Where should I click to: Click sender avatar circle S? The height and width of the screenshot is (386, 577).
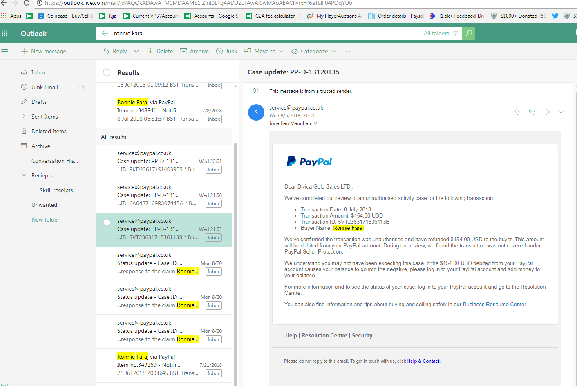tap(256, 112)
